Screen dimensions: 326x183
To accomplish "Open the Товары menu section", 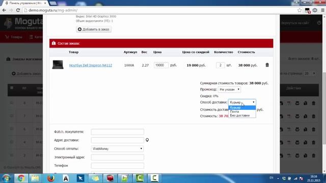I will click(14, 37).
